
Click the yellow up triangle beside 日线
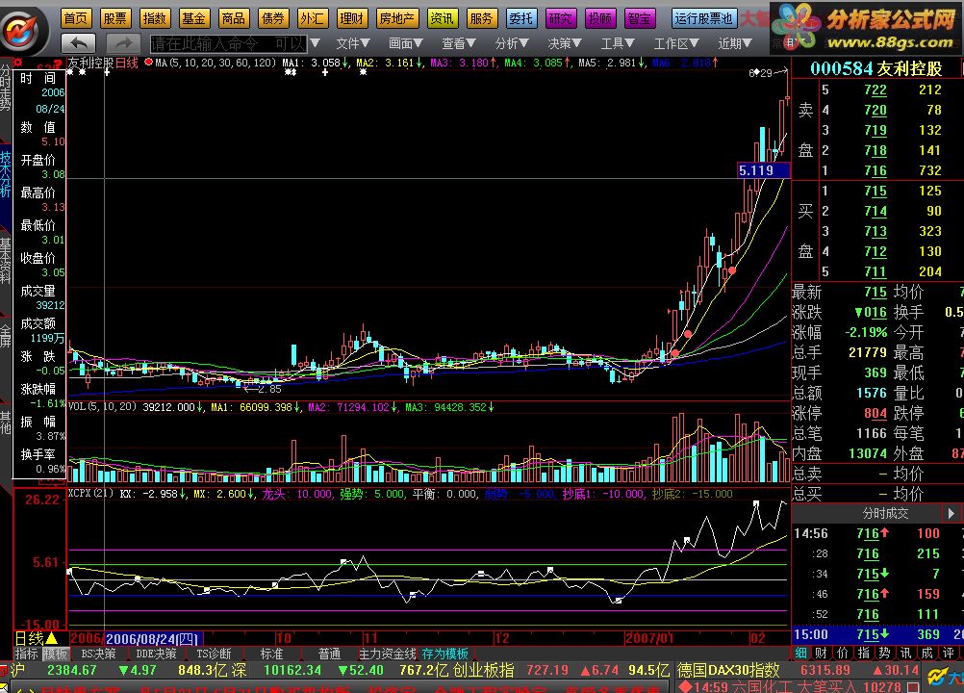point(52,638)
